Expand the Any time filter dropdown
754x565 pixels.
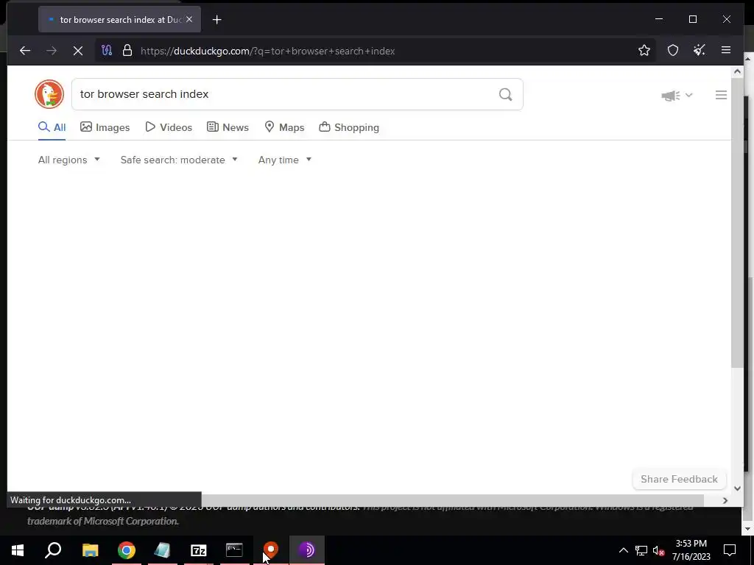(285, 160)
